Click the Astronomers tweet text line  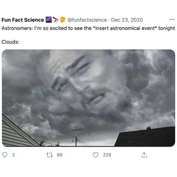pos(88,28)
